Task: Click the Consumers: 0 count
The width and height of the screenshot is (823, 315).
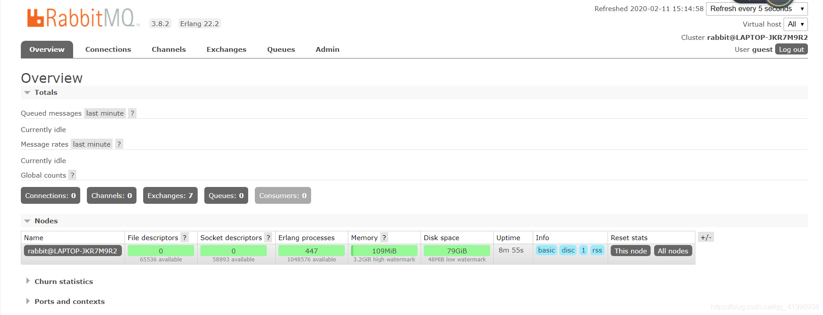Action: tap(283, 195)
